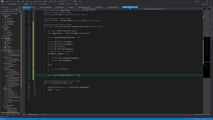
Task: Click the EngineTest project in Solution Explorer
Action: coord(7,37)
